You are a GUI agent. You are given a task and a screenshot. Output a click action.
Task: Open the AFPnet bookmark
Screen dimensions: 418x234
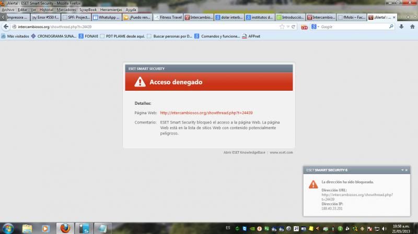point(251,36)
